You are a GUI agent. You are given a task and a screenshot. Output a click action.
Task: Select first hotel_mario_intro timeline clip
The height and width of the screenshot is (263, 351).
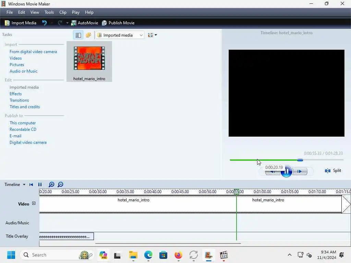coord(138,204)
